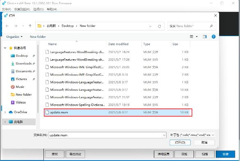Viewport: 240px width, 161px height.
Task: Click the Spelling-Dictiona file icon
Action: pyautogui.click(x=47, y=105)
